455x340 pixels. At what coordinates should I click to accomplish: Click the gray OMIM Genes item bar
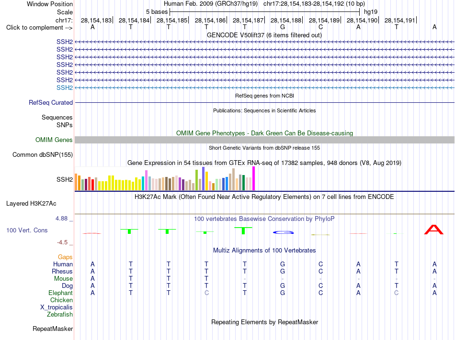tap(264, 140)
